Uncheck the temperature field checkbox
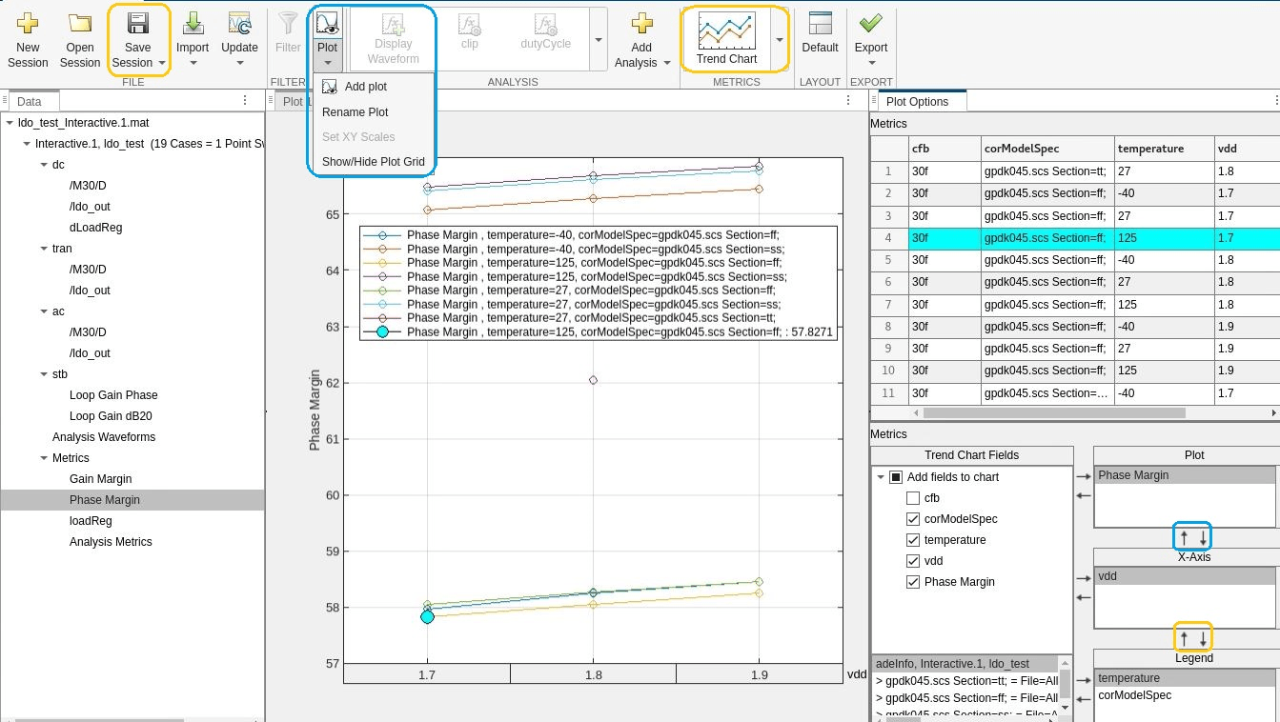This screenshot has width=1280, height=722. point(913,540)
